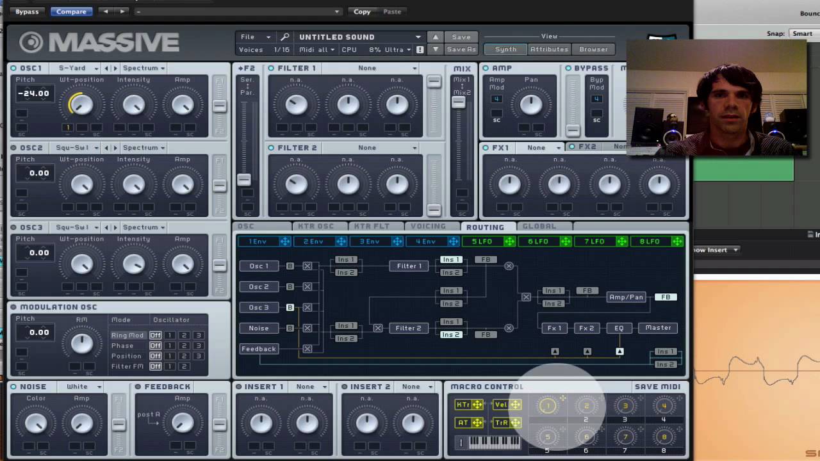Go to next preset with down arrow
Image resolution: width=820 pixels, height=461 pixels.
coord(436,49)
